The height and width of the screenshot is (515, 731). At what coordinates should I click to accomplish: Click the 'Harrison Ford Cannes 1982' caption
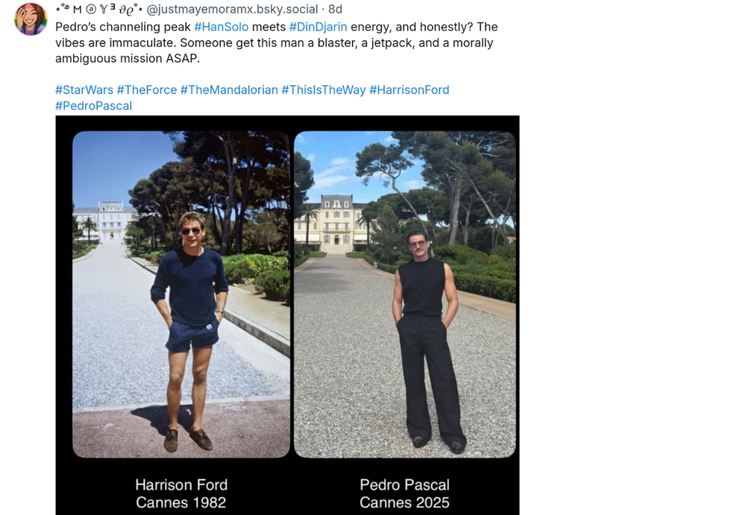(181, 493)
